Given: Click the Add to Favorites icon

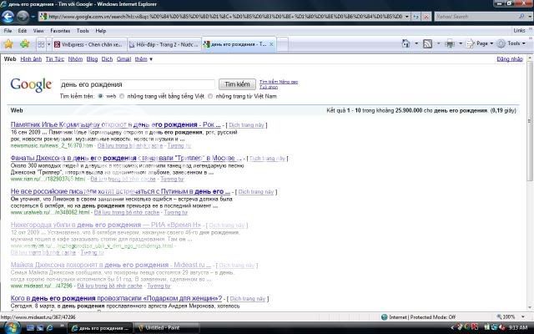Looking at the screenshot, I should (24, 43).
